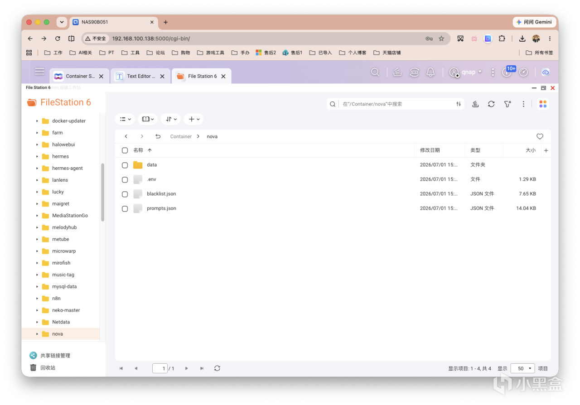Image resolution: width=580 pixels, height=405 pixels.
Task: Go to the next page of results
Action: click(186, 368)
